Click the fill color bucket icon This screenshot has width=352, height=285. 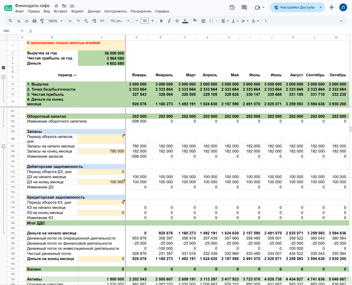[195, 21]
